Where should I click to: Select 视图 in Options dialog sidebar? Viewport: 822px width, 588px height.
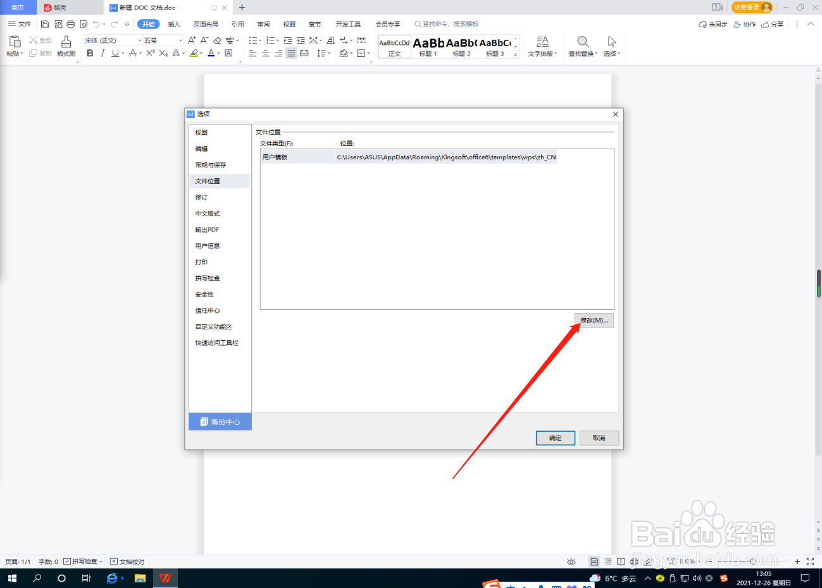pyautogui.click(x=220, y=132)
